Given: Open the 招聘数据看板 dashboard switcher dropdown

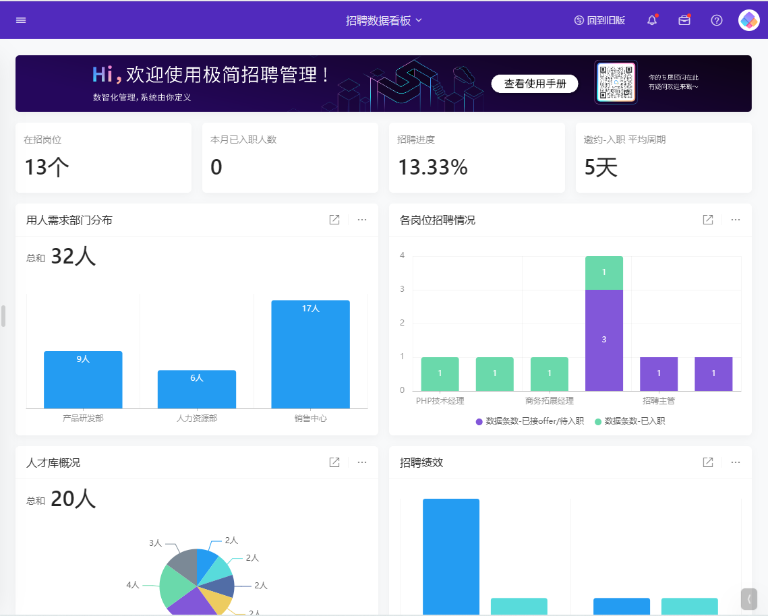Looking at the screenshot, I should click(x=383, y=20).
